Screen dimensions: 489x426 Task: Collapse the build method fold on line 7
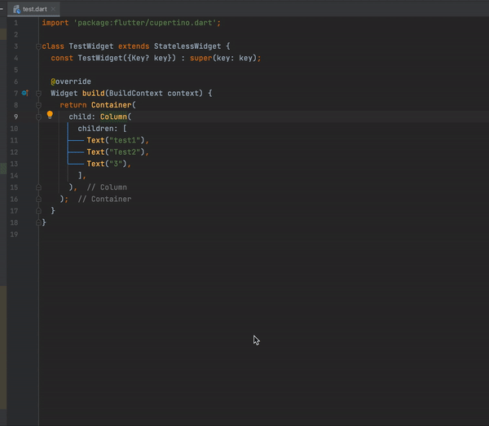pos(38,93)
